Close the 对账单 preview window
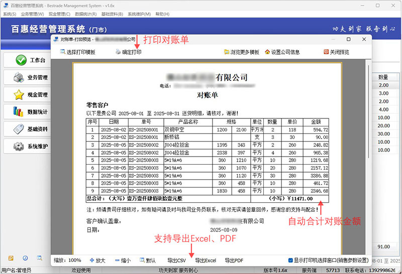The height and width of the screenshot is (274, 402). click(364, 39)
